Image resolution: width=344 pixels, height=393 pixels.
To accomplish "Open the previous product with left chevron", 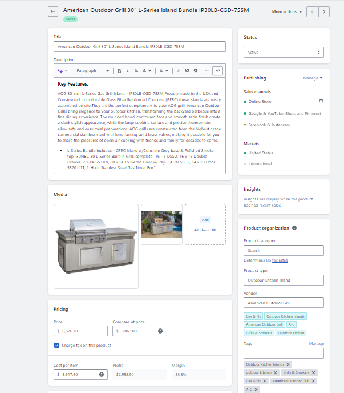I will 312,12.
